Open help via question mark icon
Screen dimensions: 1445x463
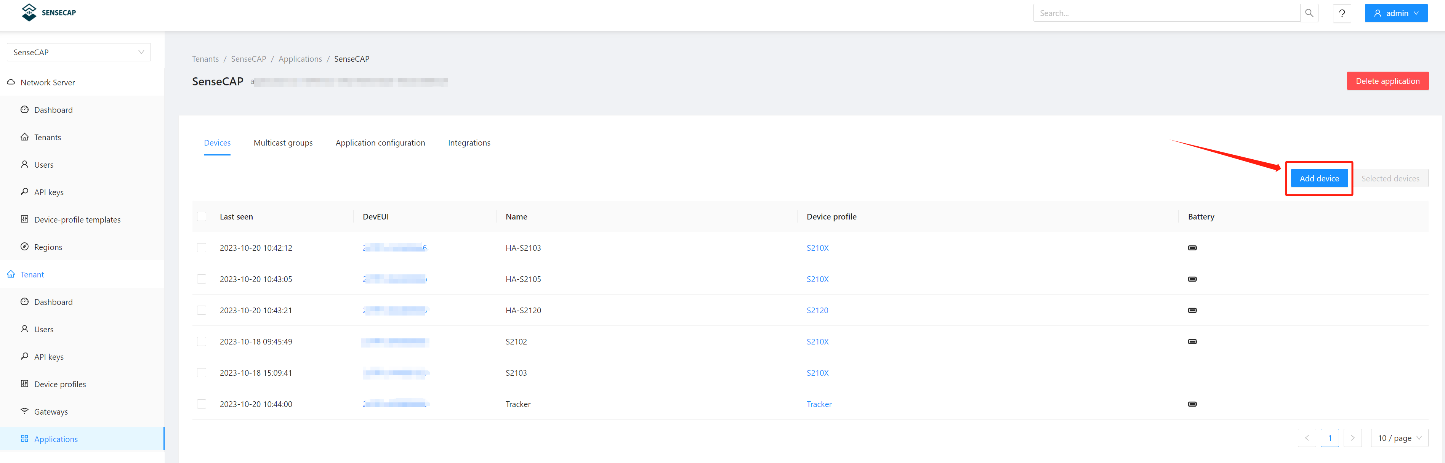[x=1342, y=13]
